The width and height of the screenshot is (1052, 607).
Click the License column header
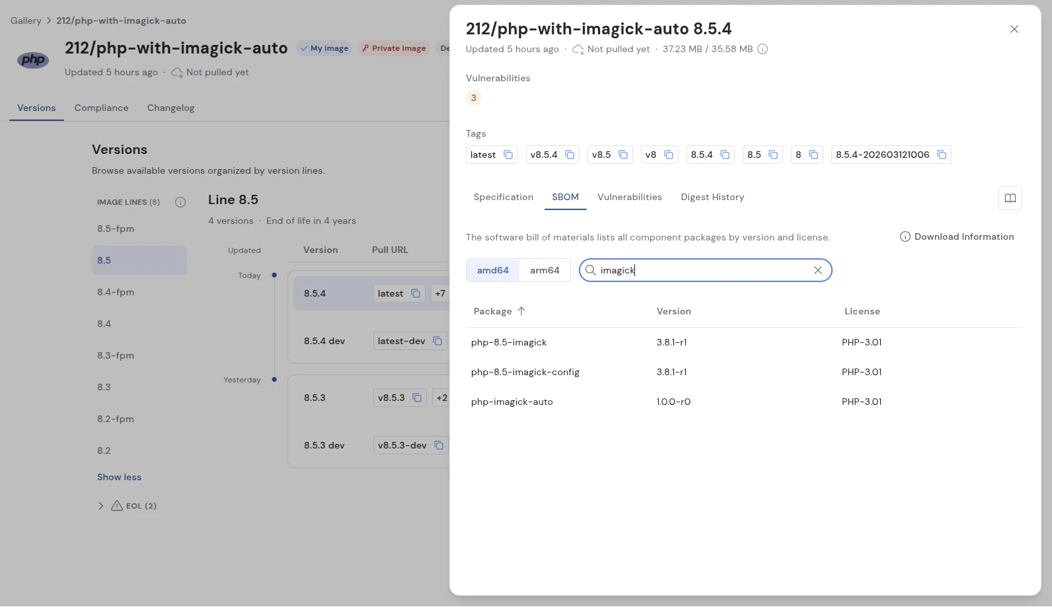[862, 311]
